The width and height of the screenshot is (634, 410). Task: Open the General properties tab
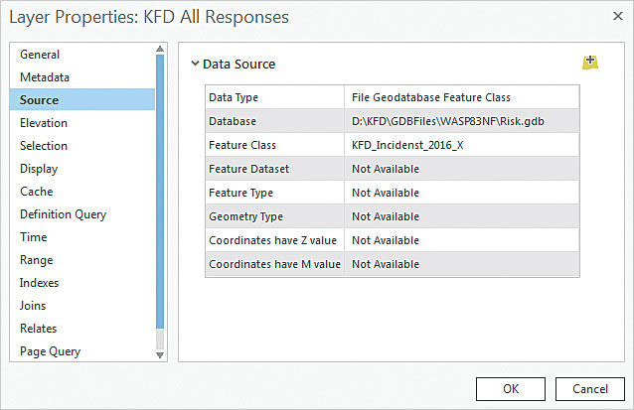[40, 55]
